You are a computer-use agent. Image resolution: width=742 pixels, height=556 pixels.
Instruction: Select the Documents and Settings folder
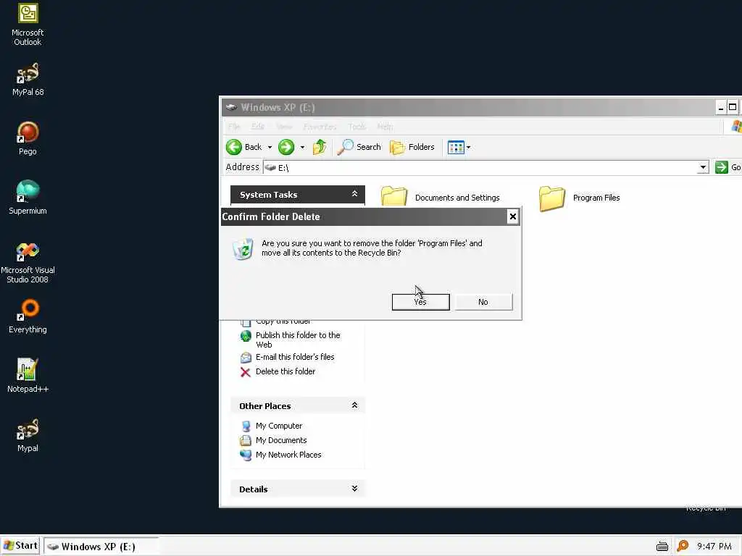(440, 197)
